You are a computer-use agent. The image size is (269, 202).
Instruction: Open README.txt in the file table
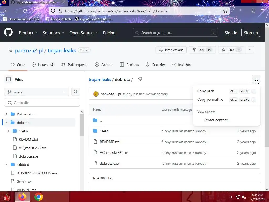pos(109,142)
